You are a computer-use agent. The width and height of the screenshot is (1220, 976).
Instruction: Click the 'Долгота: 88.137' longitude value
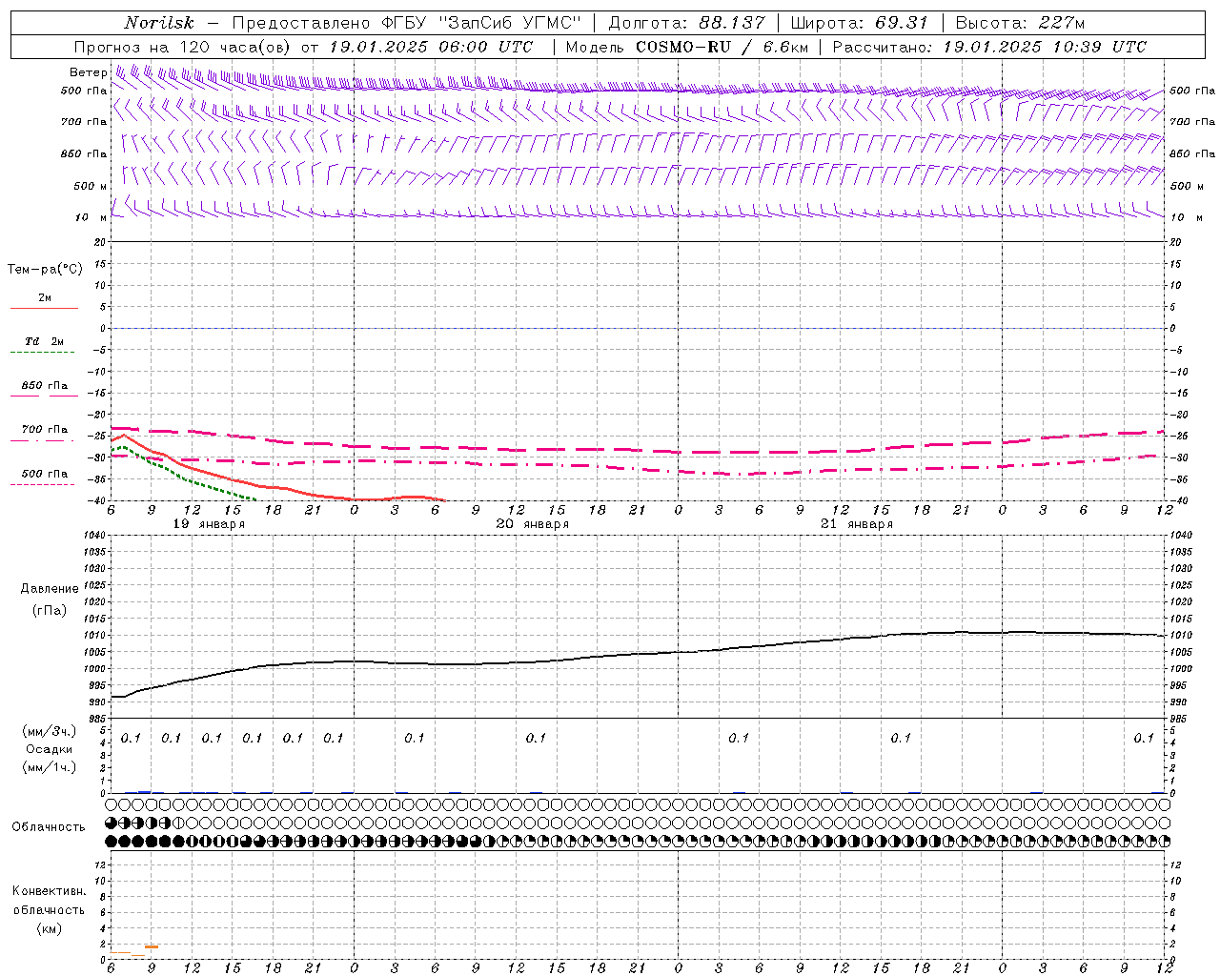click(x=686, y=23)
